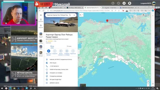Open a new browser tab with plus

point(138,7)
